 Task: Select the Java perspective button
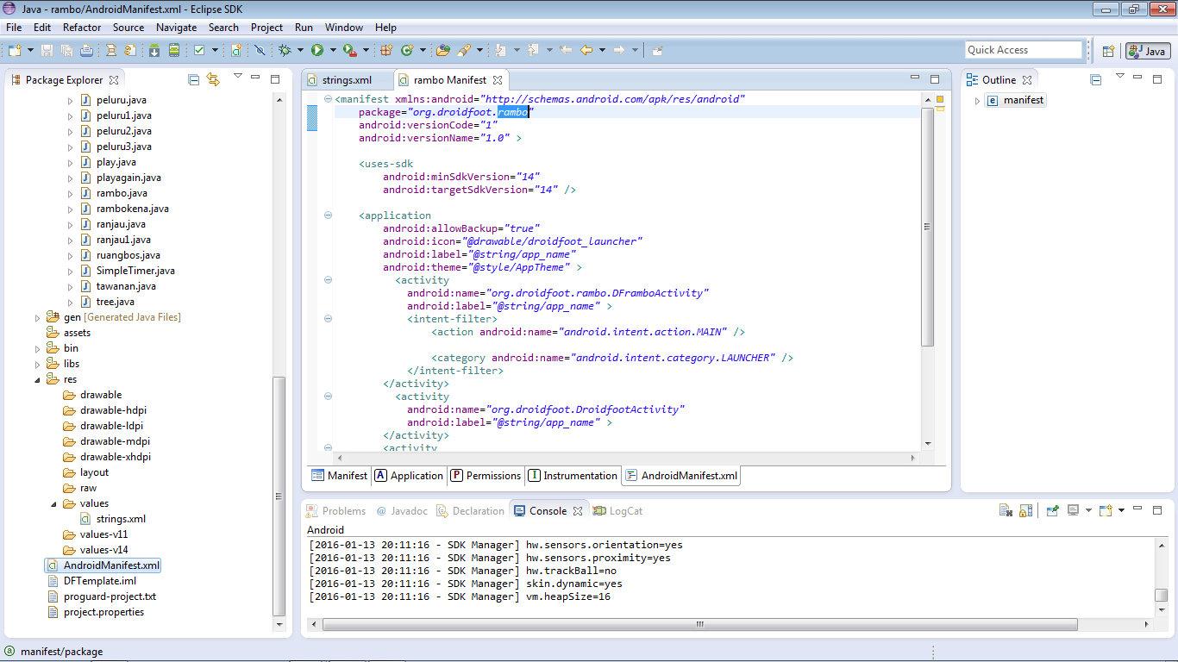pos(1148,51)
